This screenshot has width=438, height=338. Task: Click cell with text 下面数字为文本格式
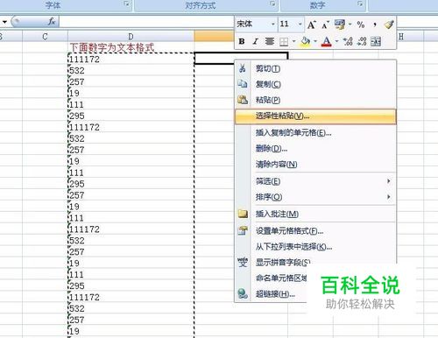(x=131, y=47)
